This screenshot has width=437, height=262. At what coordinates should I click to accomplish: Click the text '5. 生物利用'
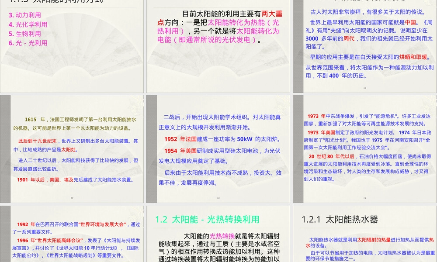click(x=25, y=34)
